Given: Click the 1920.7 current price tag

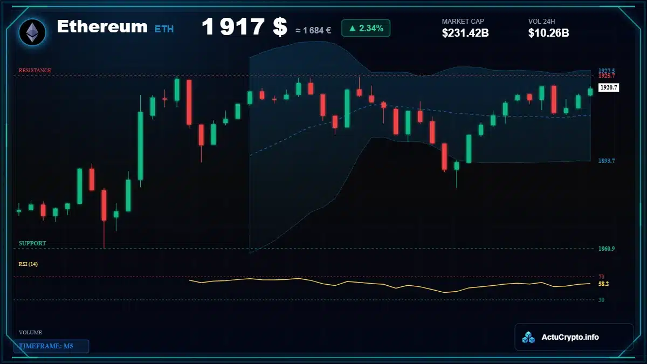Looking at the screenshot, I should (x=609, y=87).
